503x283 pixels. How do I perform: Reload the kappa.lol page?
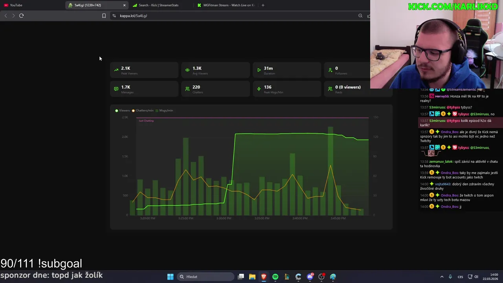pyautogui.click(x=22, y=16)
